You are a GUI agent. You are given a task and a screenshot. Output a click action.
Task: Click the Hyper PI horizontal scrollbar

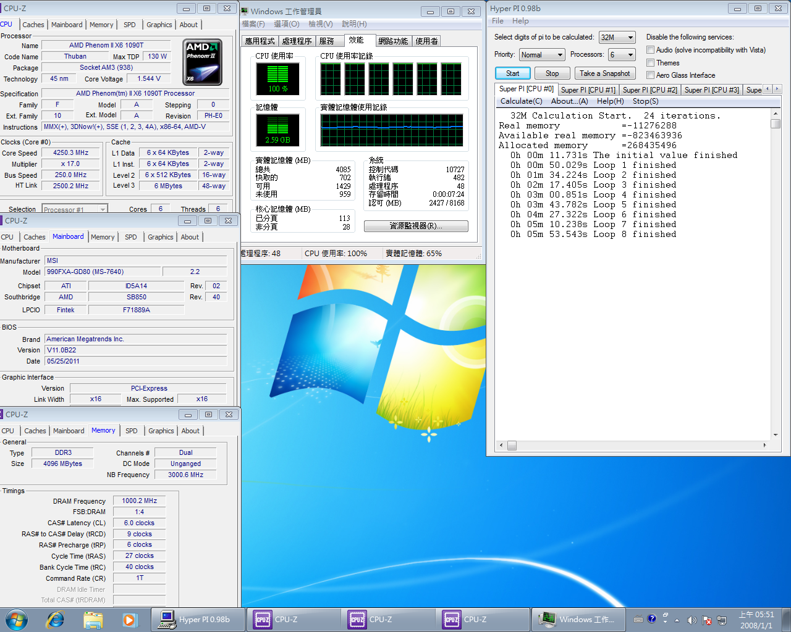(x=632, y=445)
